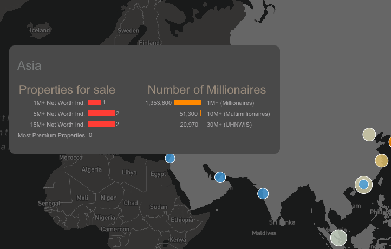Click the red bar for 1M+ Net Worth Ind.
Screen dimensions: 391x249
point(94,102)
